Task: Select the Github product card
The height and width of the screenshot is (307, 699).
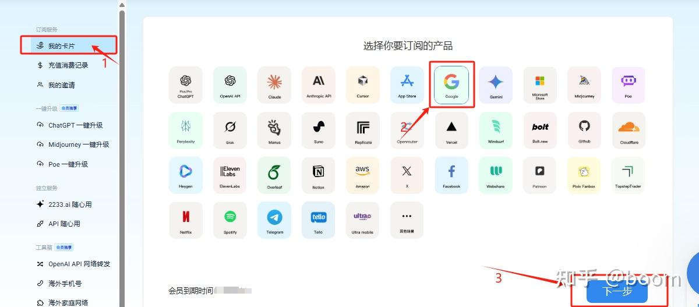Action: click(x=584, y=130)
